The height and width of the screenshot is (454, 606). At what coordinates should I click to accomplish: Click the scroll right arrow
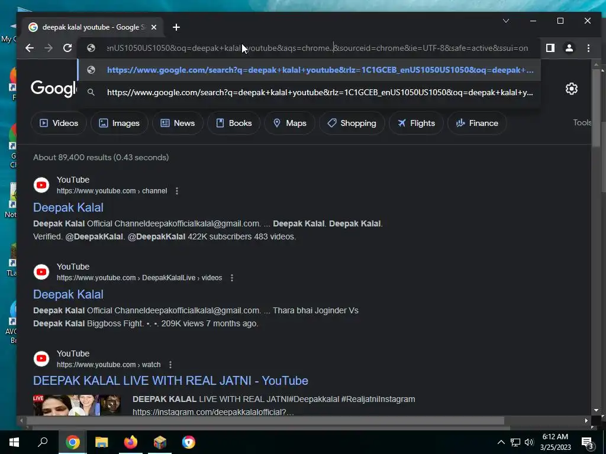pos(586,420)
